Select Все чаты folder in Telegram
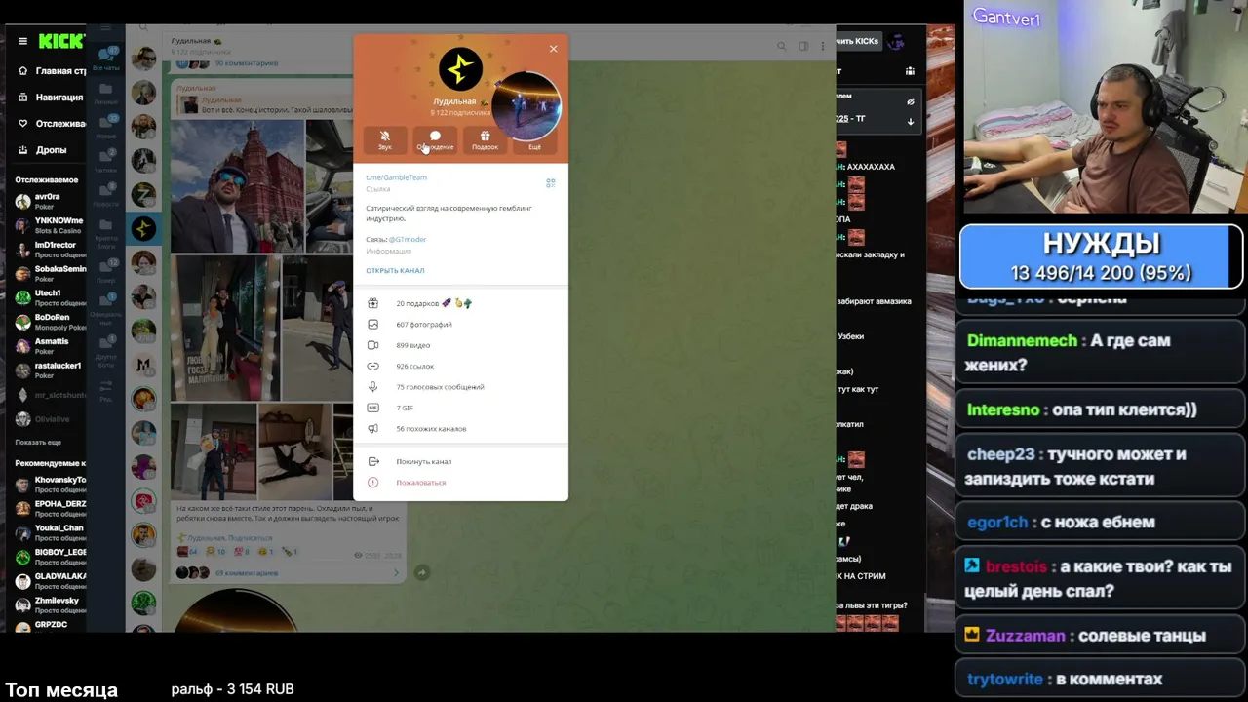 [106, 58]
